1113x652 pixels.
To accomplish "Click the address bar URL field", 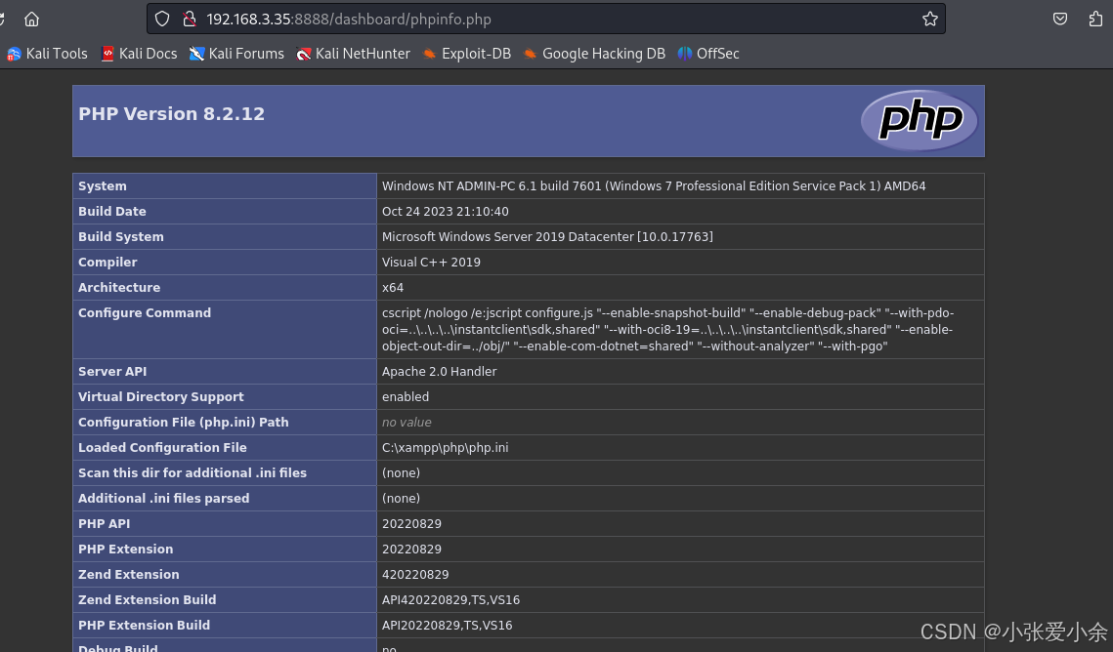I will coord(546,20).
